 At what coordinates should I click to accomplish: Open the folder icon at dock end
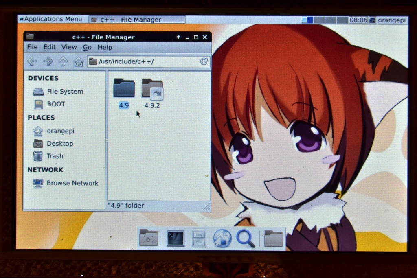(273, 238)
